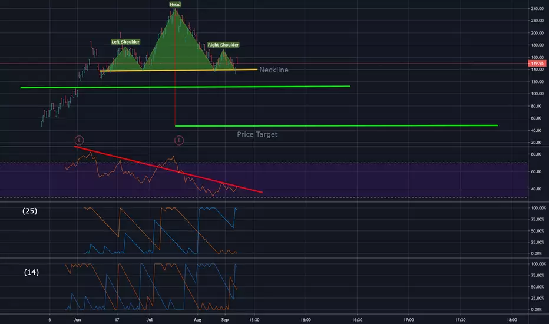Click the 240.00 price axis label
The image size is (549, 324).
coord(537,9)
